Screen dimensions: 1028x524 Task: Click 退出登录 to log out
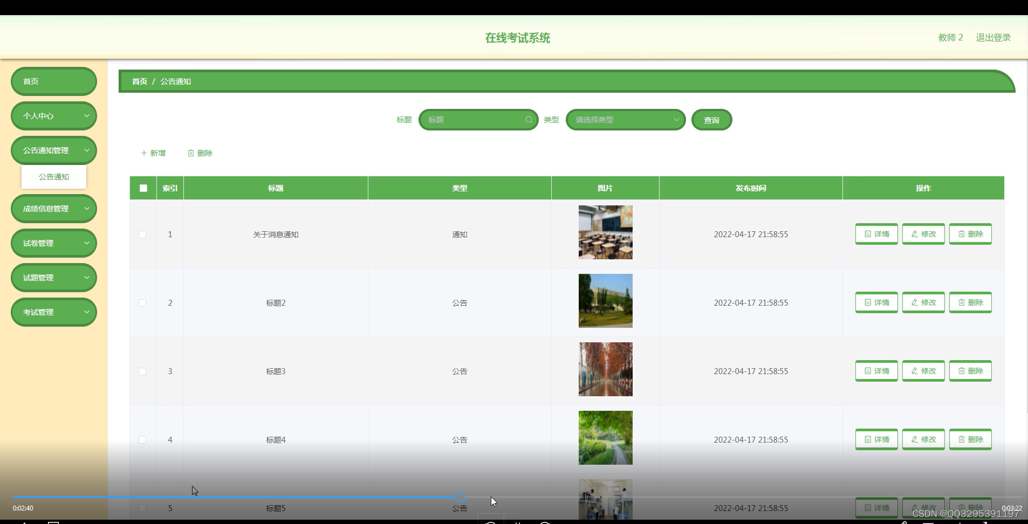click(x=993, y=38)
